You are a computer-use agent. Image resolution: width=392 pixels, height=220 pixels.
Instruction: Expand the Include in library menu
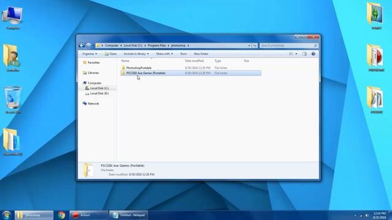pos(136,54)
